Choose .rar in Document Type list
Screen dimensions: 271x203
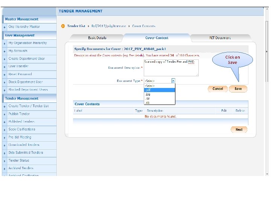pyautogui.click(x=159, y=98)
